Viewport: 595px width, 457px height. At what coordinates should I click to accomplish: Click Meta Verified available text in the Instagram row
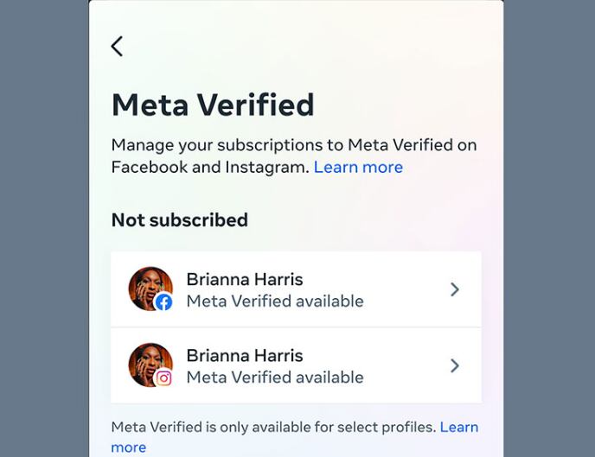click(x=274, y=378)
